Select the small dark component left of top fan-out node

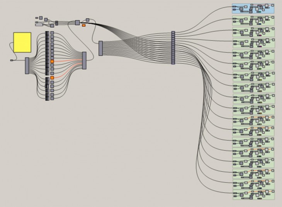tap(56, 23)
